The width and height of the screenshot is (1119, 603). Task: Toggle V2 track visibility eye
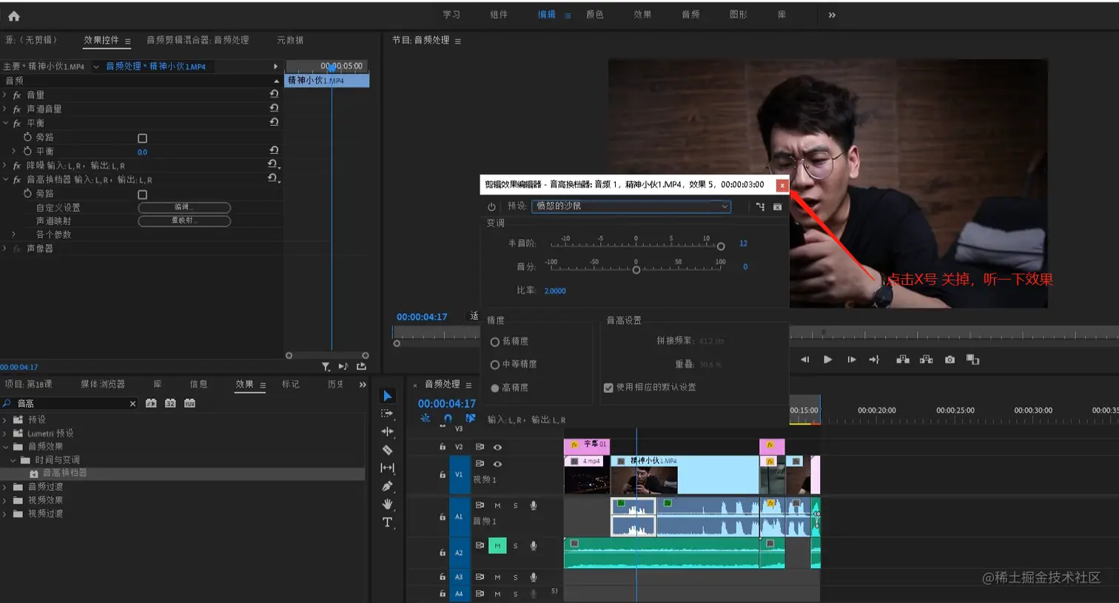(x=497, y=447)
